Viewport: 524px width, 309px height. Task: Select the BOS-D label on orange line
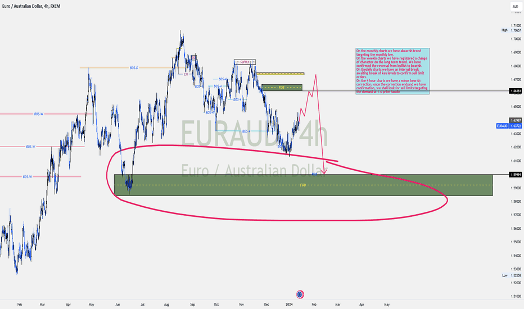[x=134, y=68]
